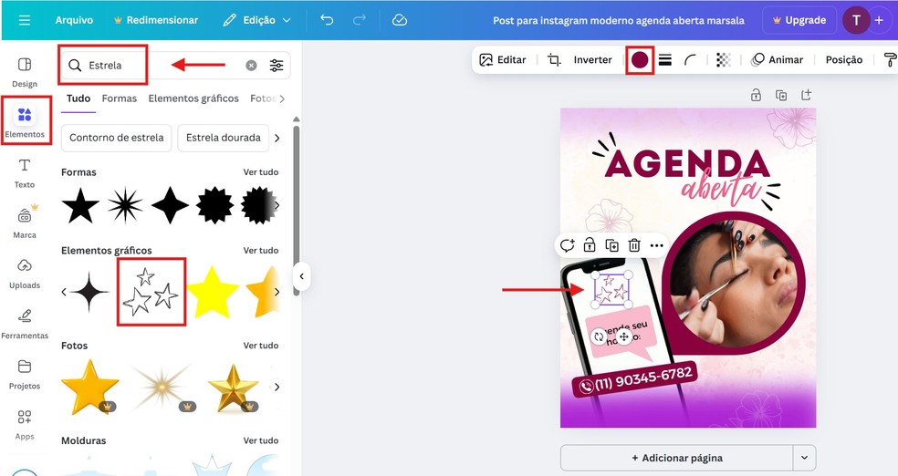
Task: Open the Elementos sidebar panel
Action: [25, 120]
